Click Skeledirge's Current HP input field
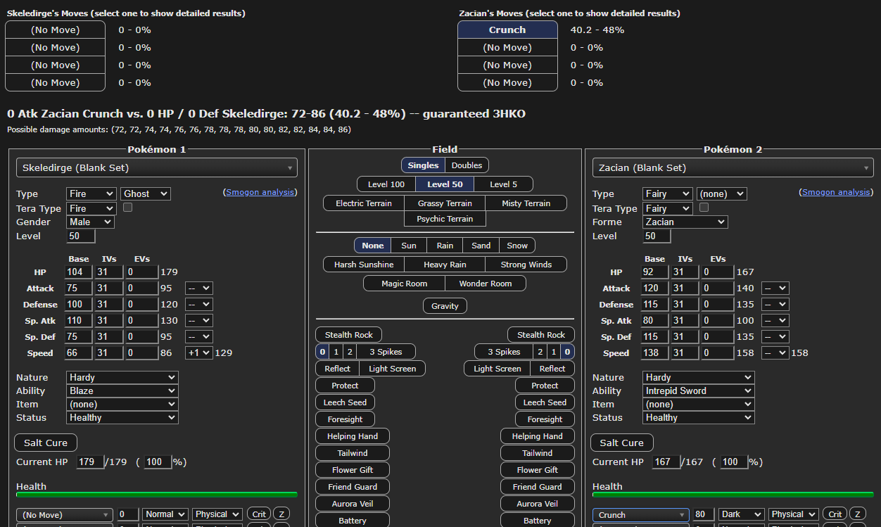 point(89,462)
